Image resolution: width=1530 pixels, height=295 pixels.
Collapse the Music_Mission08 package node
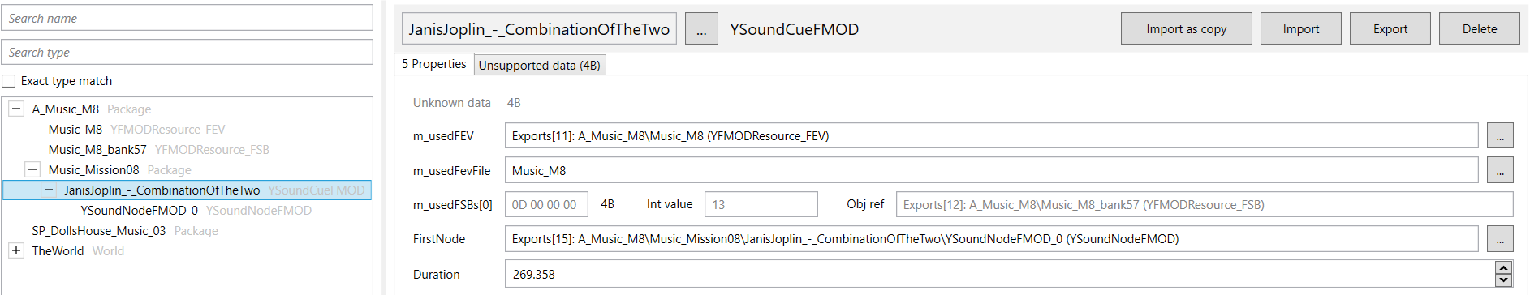pyautogui.click(x=32, y=169)
